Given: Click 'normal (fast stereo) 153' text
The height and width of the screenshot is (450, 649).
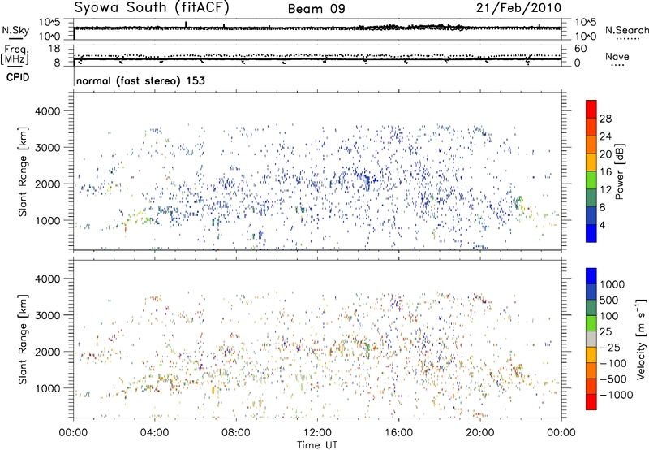Looking at the screenshot, I should 140,80.
